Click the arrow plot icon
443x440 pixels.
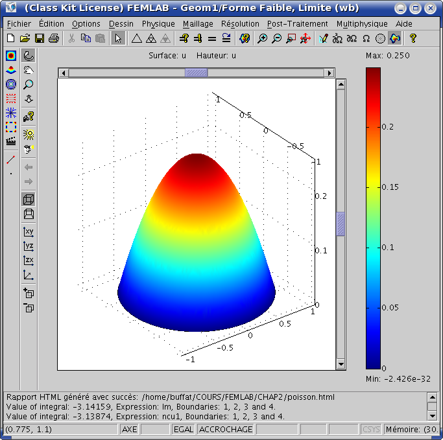(x=11, y=98)
